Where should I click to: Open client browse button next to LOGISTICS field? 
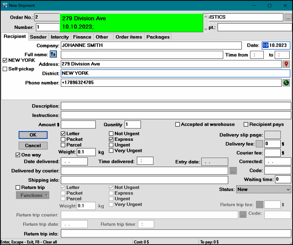coord(288,17)
